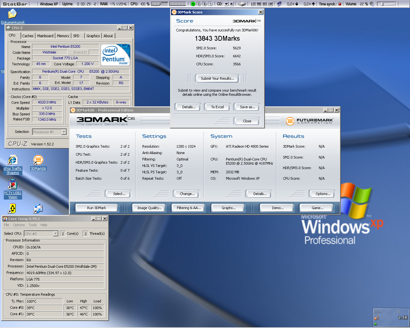The image size is (410, 328).
Task: Open the Options menu in Core Temp
Action: coord(19,225)
